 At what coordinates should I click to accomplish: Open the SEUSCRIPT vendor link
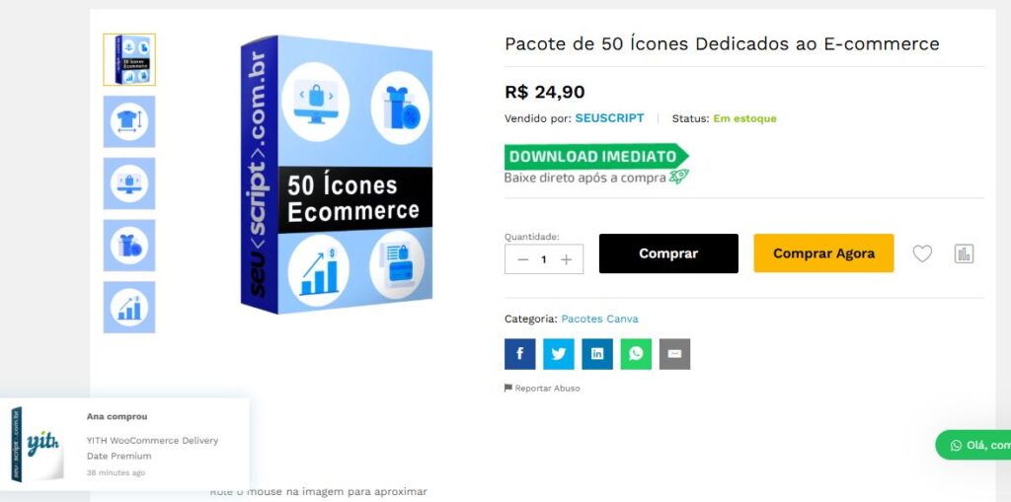tap(609, 118)
